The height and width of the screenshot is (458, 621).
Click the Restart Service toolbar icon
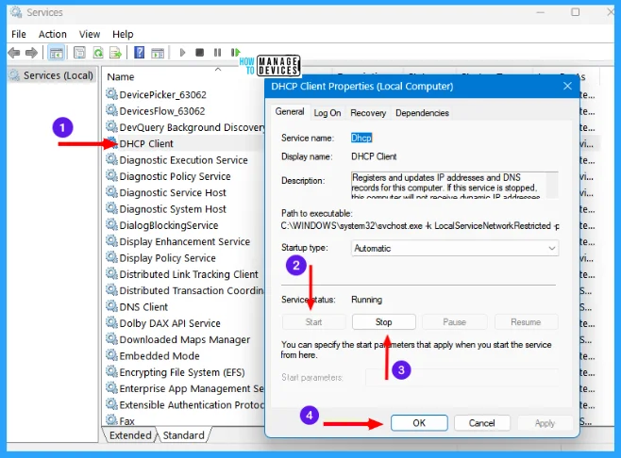point(235,53)
